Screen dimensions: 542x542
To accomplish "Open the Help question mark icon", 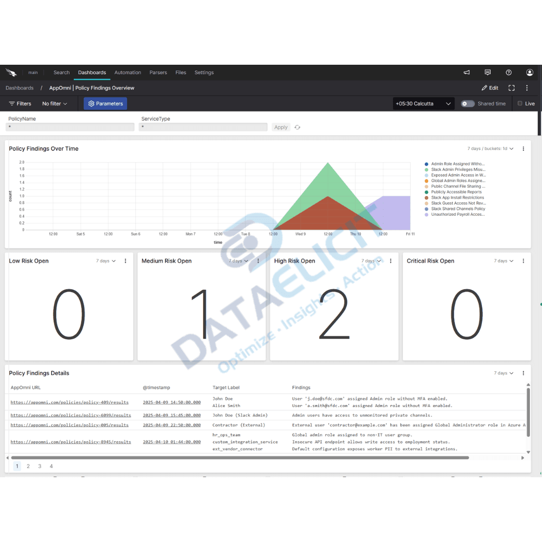I will pyautogui.click(x=508, y=72).
